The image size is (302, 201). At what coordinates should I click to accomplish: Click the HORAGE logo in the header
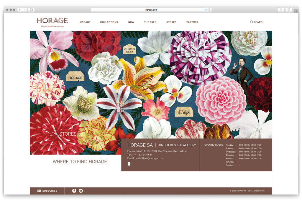(52, 21)
